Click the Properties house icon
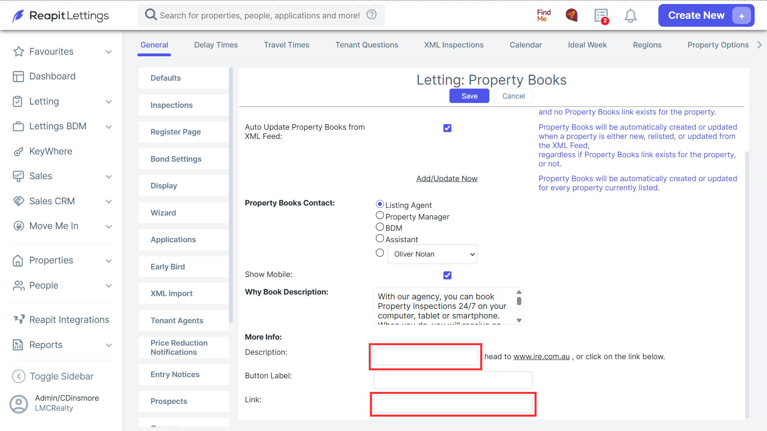The height and width of the screenshot is (431, 767). click(18, 260)
